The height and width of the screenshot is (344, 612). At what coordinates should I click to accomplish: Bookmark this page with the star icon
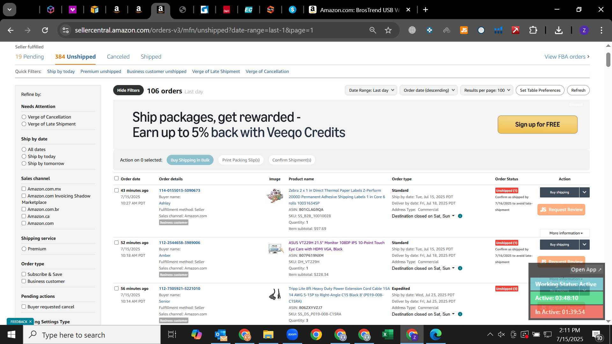(x=388, y=30)
